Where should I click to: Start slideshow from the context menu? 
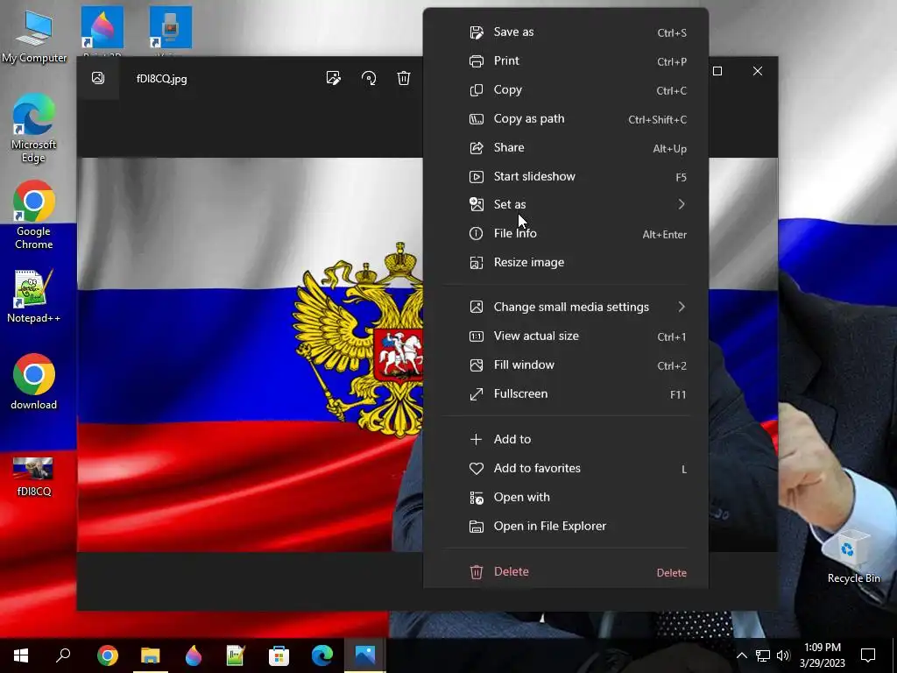pos(566,176)
